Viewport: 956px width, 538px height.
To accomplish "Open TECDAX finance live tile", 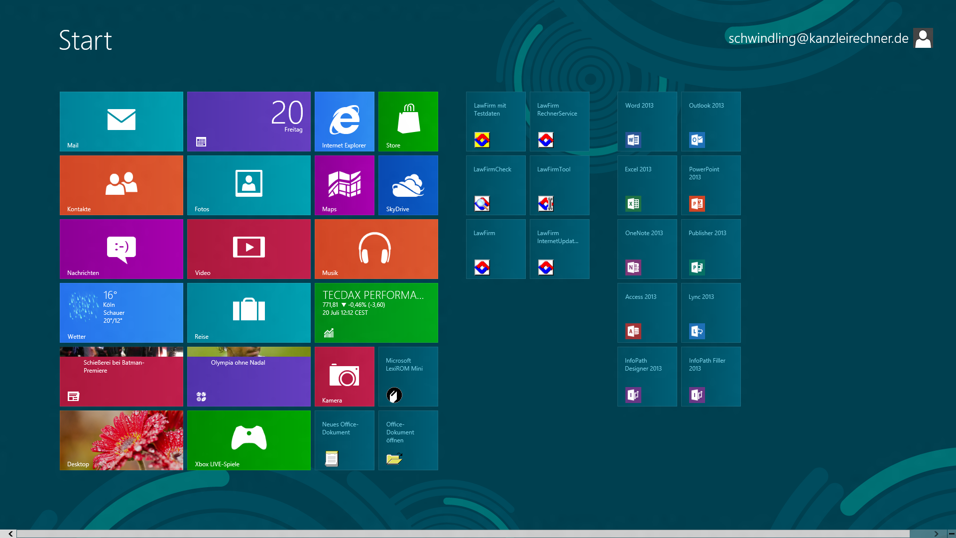I will [x=376, y=313].
